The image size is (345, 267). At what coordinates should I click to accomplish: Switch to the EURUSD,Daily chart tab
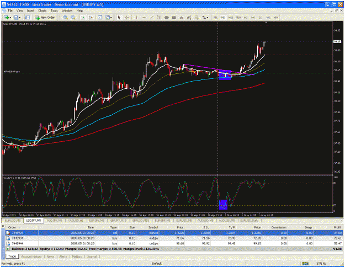click(249, 220)
